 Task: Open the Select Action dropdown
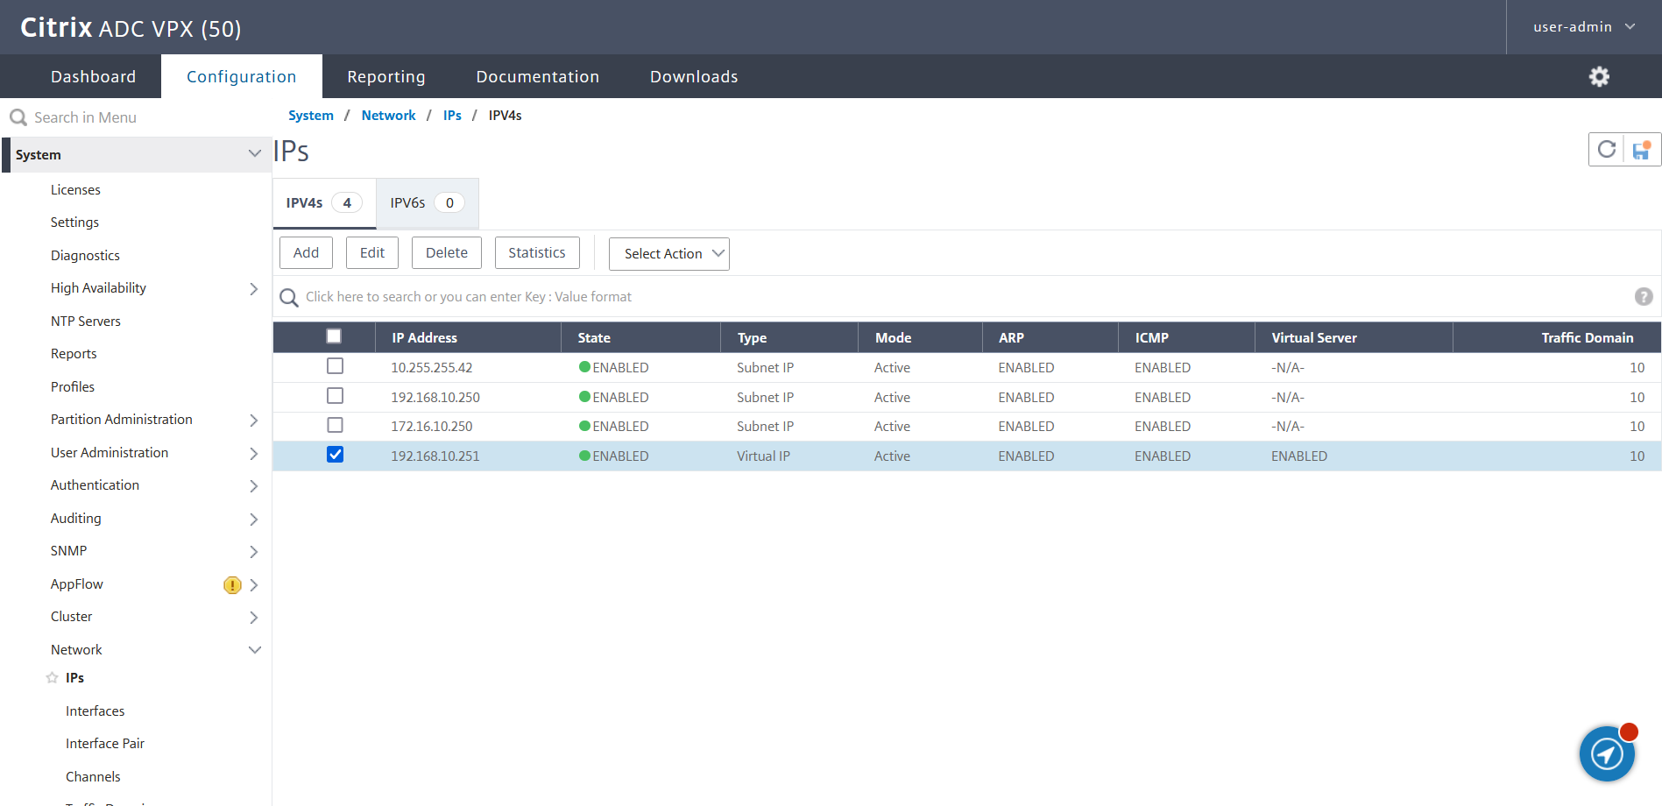click(x=668, y=253)
